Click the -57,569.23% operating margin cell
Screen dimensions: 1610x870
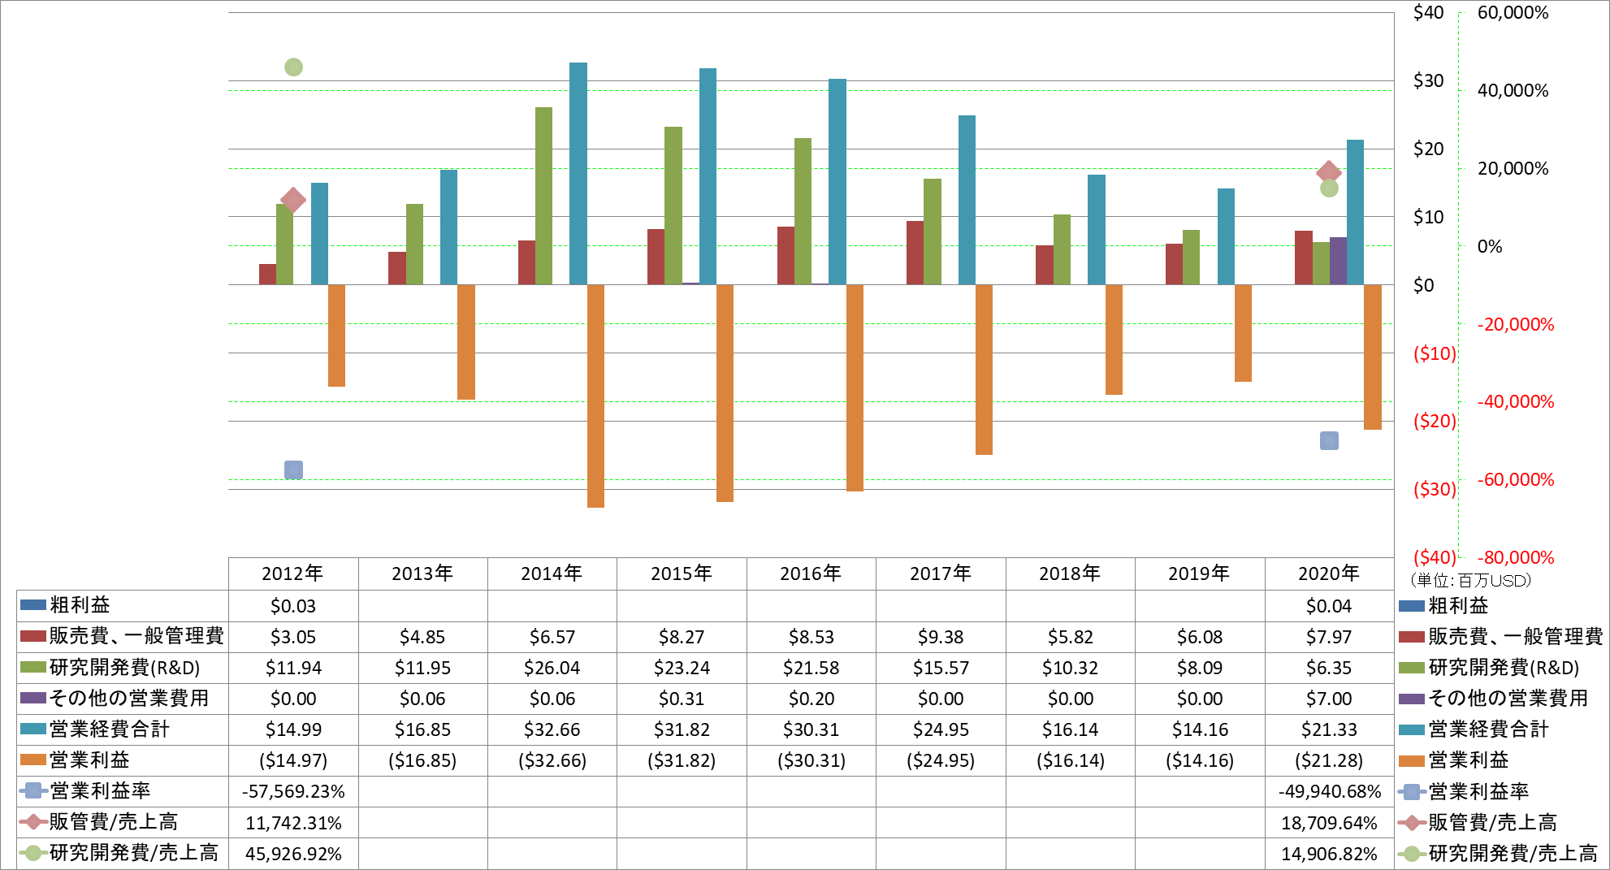(x=293, y=791)
